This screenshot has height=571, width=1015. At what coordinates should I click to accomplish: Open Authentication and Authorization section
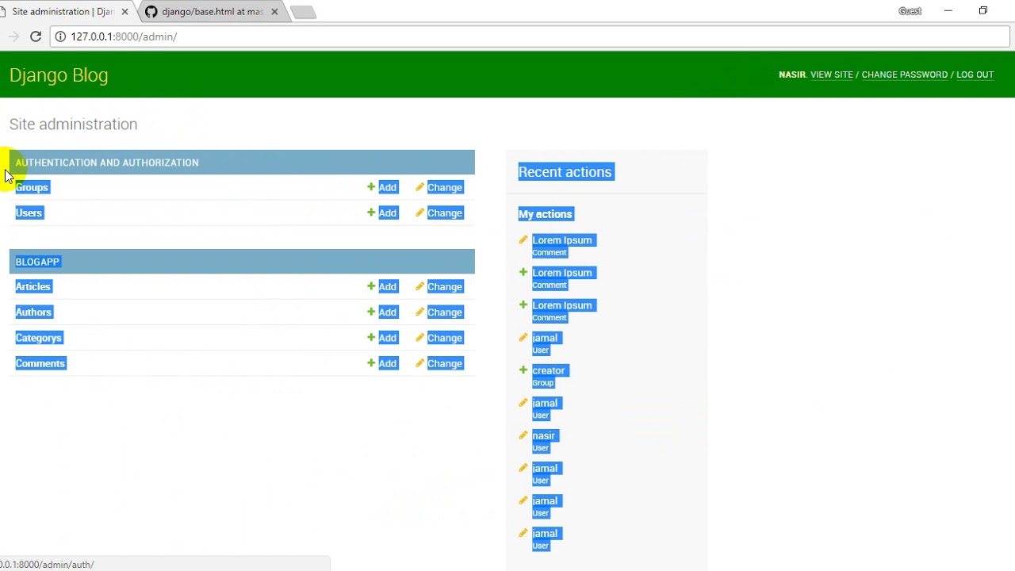click(x=107, y=163)
